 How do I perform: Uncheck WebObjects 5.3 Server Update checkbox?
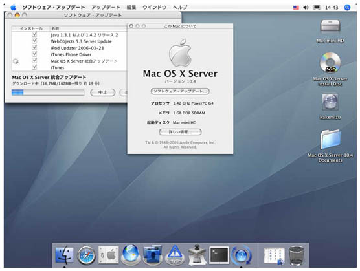click(x=34, y=41)
